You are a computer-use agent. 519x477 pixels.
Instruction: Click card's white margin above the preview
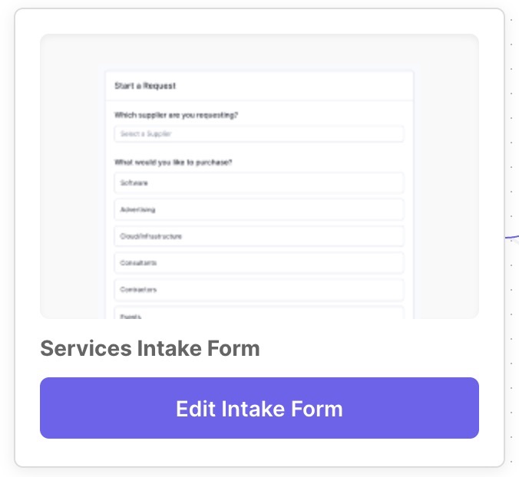coord(259,21)
